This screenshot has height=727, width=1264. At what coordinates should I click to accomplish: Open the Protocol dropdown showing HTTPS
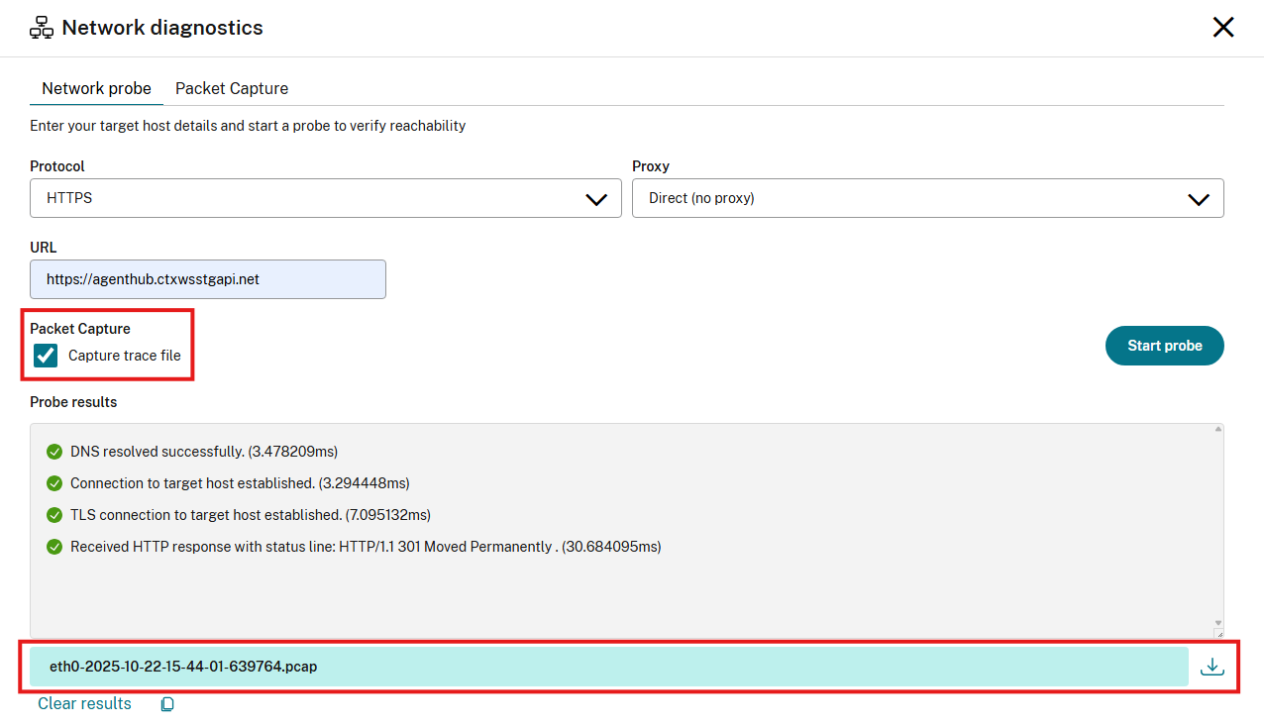pyautogui.click(x=325, y=198)
